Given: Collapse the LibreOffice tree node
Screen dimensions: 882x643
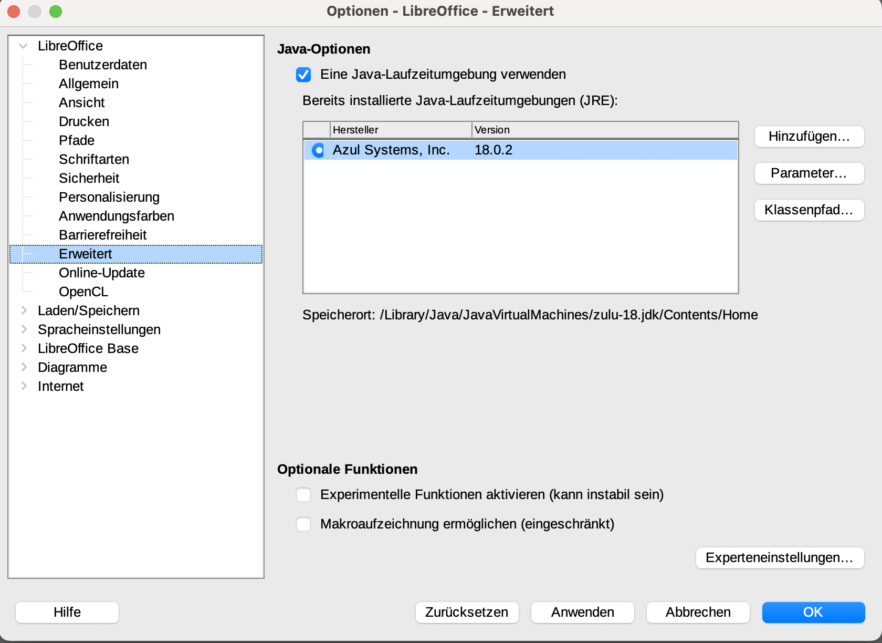Looking at the screenshot, I should click(x=24, y=46).
